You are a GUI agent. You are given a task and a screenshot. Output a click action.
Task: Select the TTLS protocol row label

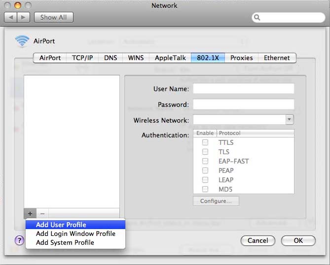click(x=226, y=142)
